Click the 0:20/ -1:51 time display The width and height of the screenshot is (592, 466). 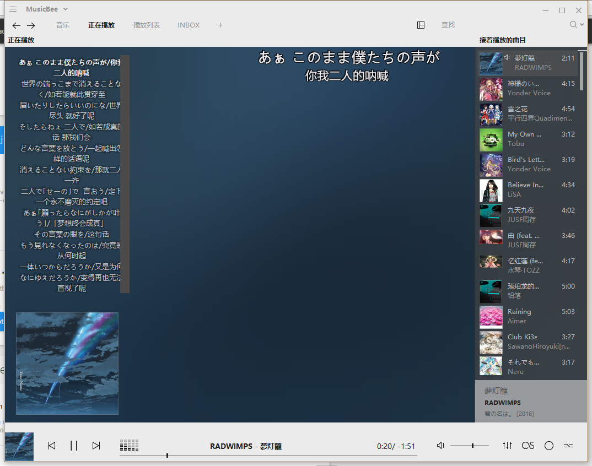[x=396, y=446]
